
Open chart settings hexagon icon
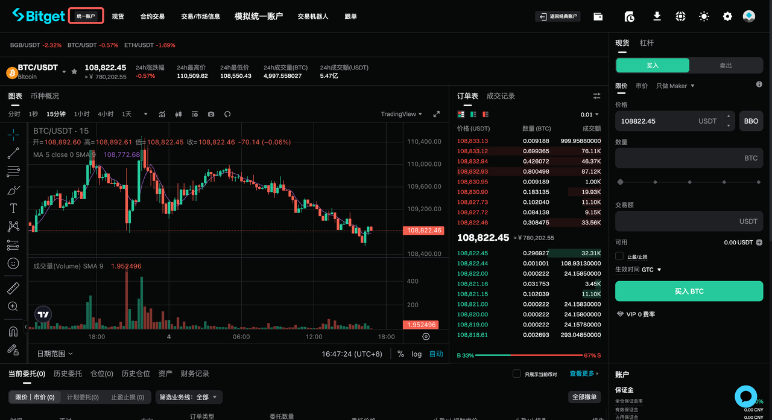pos(426,337)
